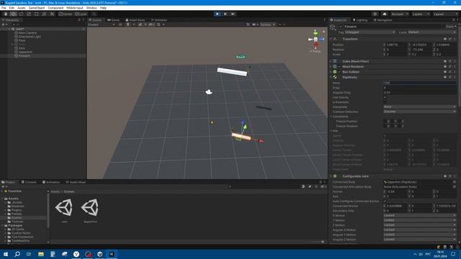This screenshot has width=461, height=259.
Task: Toggle Freeze Rotation X checkbox
Action: (x=385, y=126)
